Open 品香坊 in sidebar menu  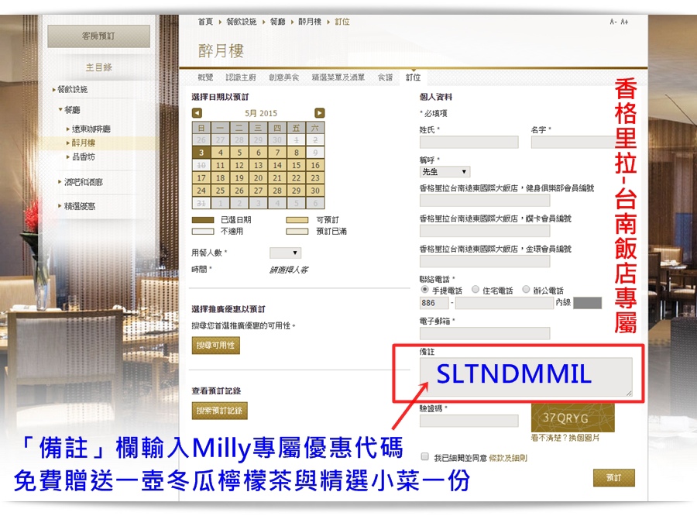84,157
